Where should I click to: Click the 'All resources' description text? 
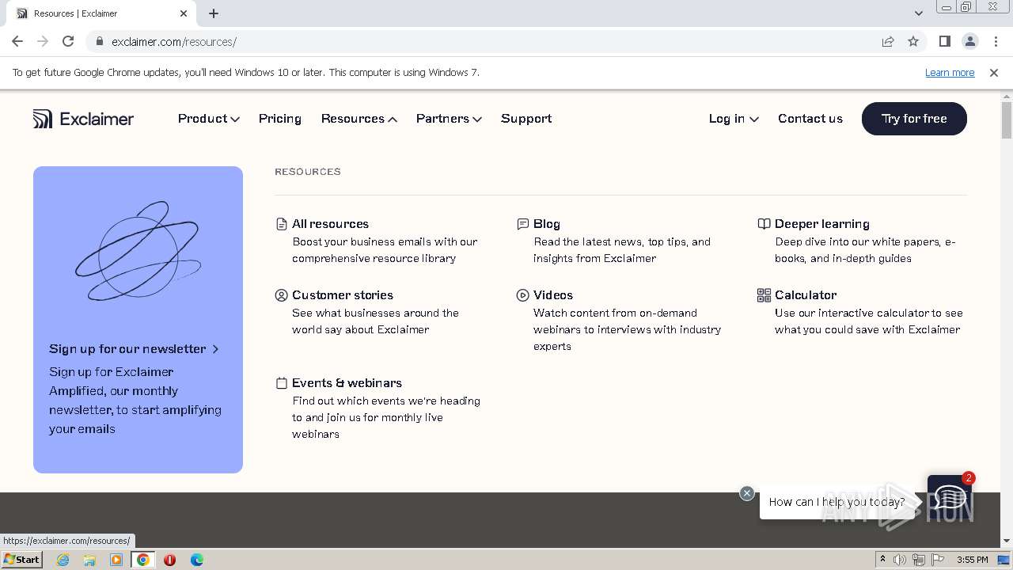click(x=385, y=250)
